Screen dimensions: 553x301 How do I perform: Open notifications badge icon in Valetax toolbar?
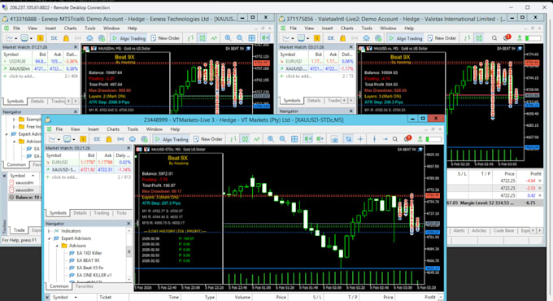pyautogui.click(x=507, y=37)
